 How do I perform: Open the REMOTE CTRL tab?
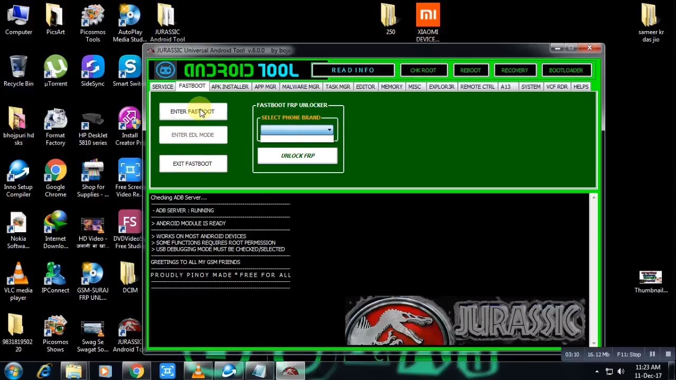pyautogui.click(x=477, y=87)
